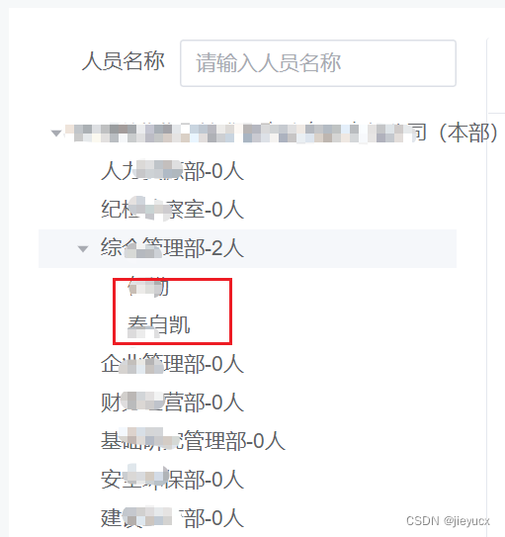Collapse the 综合管理部-2人 arrow
This screenshot has height=537, width=505.
pyautogui.click(x=83, y=248)
